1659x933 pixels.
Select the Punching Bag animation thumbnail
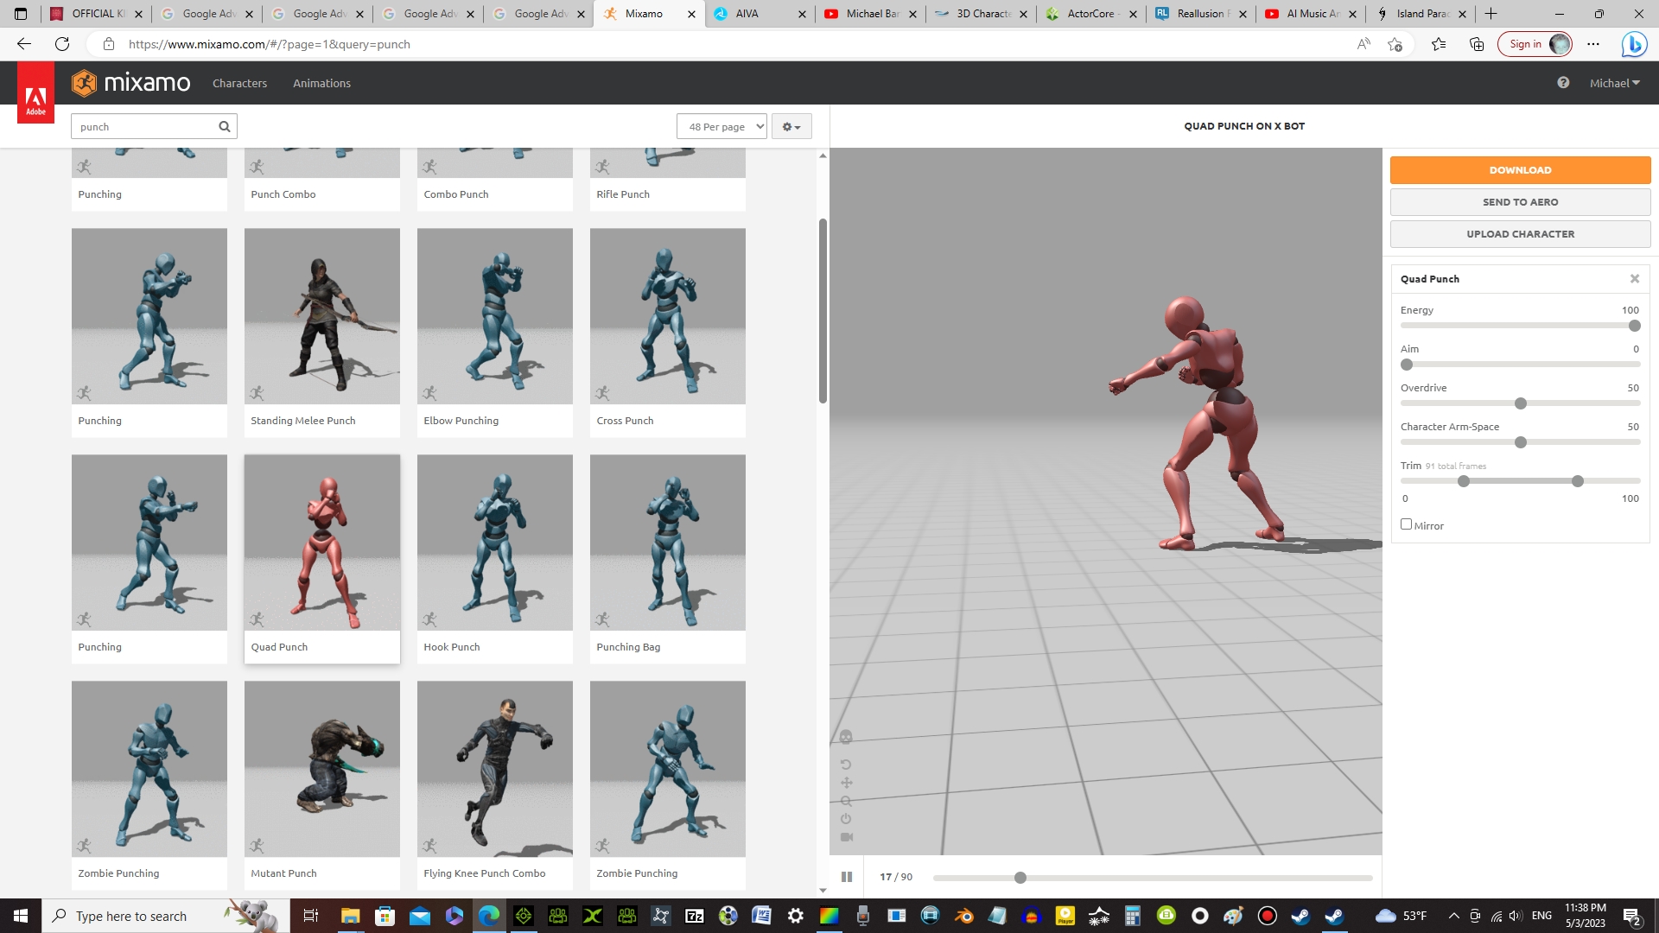coord(668,543)
